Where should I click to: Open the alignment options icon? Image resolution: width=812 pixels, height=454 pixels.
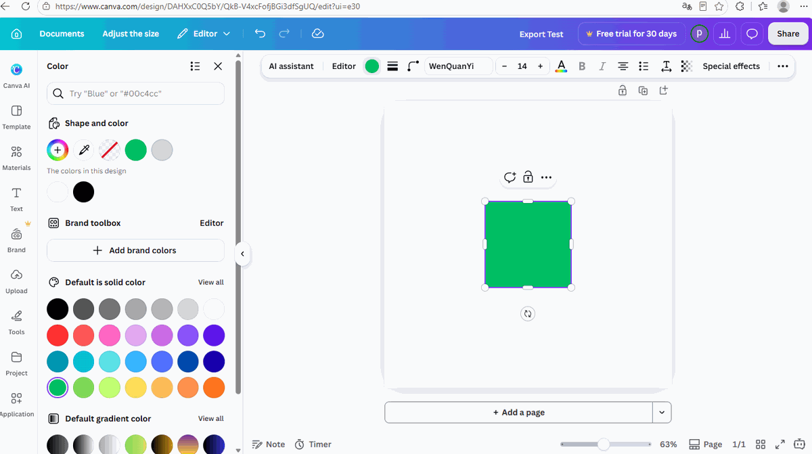pos(623,66)
